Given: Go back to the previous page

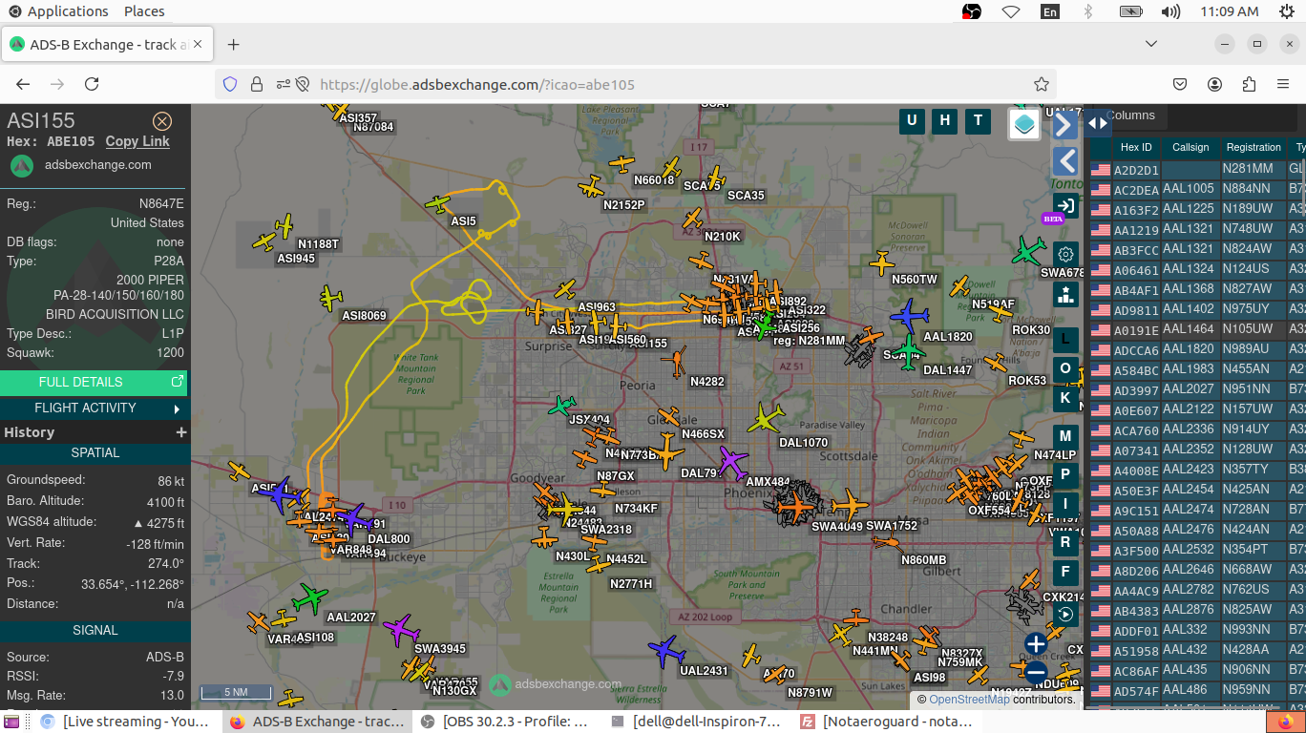Looking at the screenshot, I should (x=23, y=84).
